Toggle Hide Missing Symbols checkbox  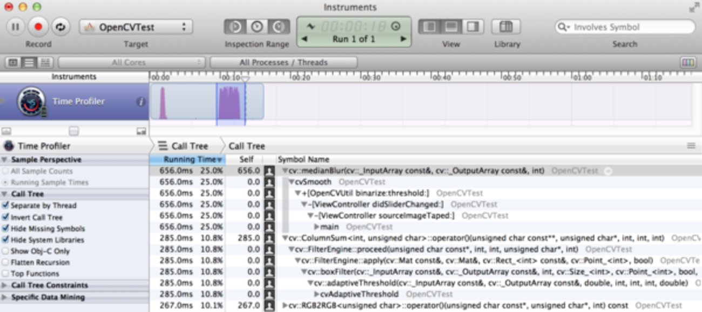[x=5, y=228]
